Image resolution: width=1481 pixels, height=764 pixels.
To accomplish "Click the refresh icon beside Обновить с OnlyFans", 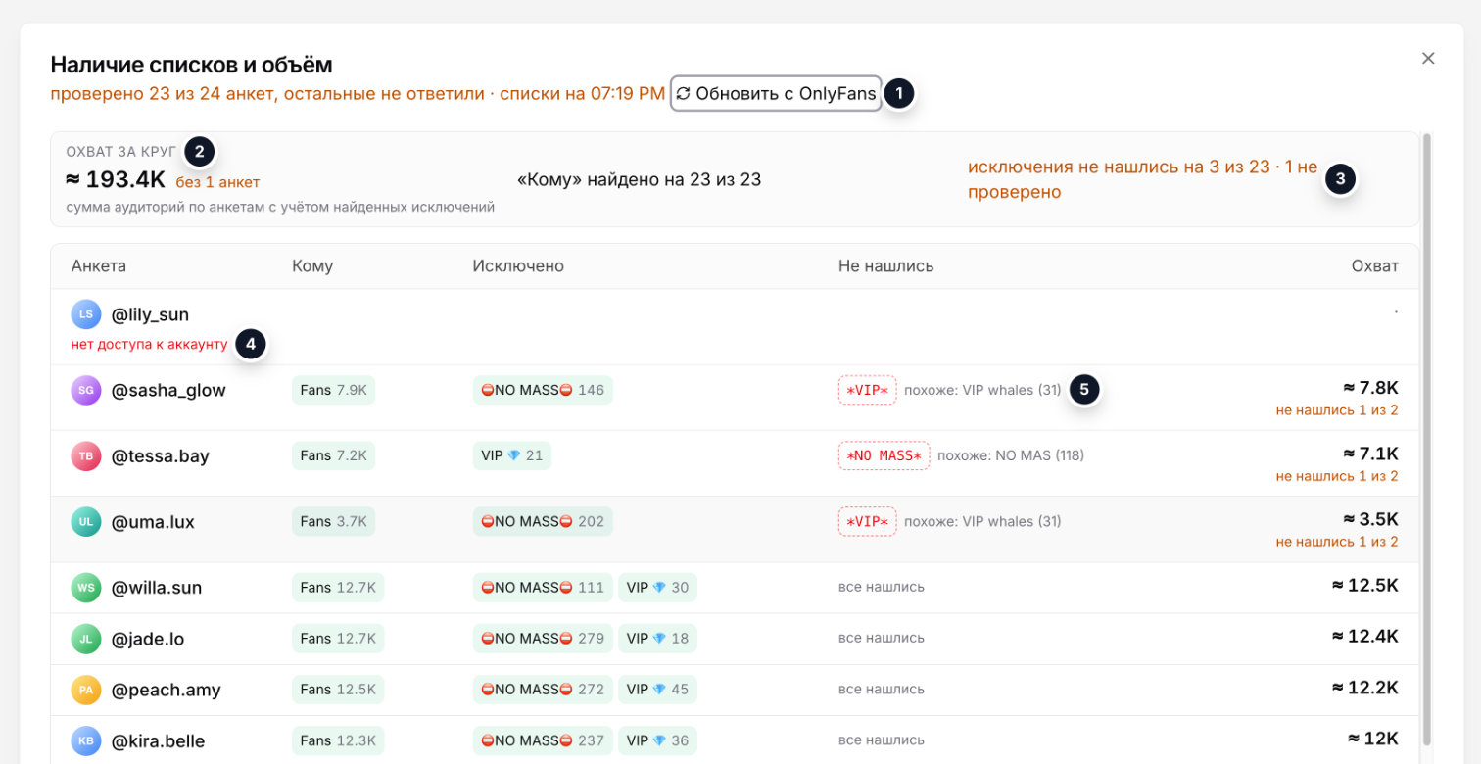I will point(684,94).
